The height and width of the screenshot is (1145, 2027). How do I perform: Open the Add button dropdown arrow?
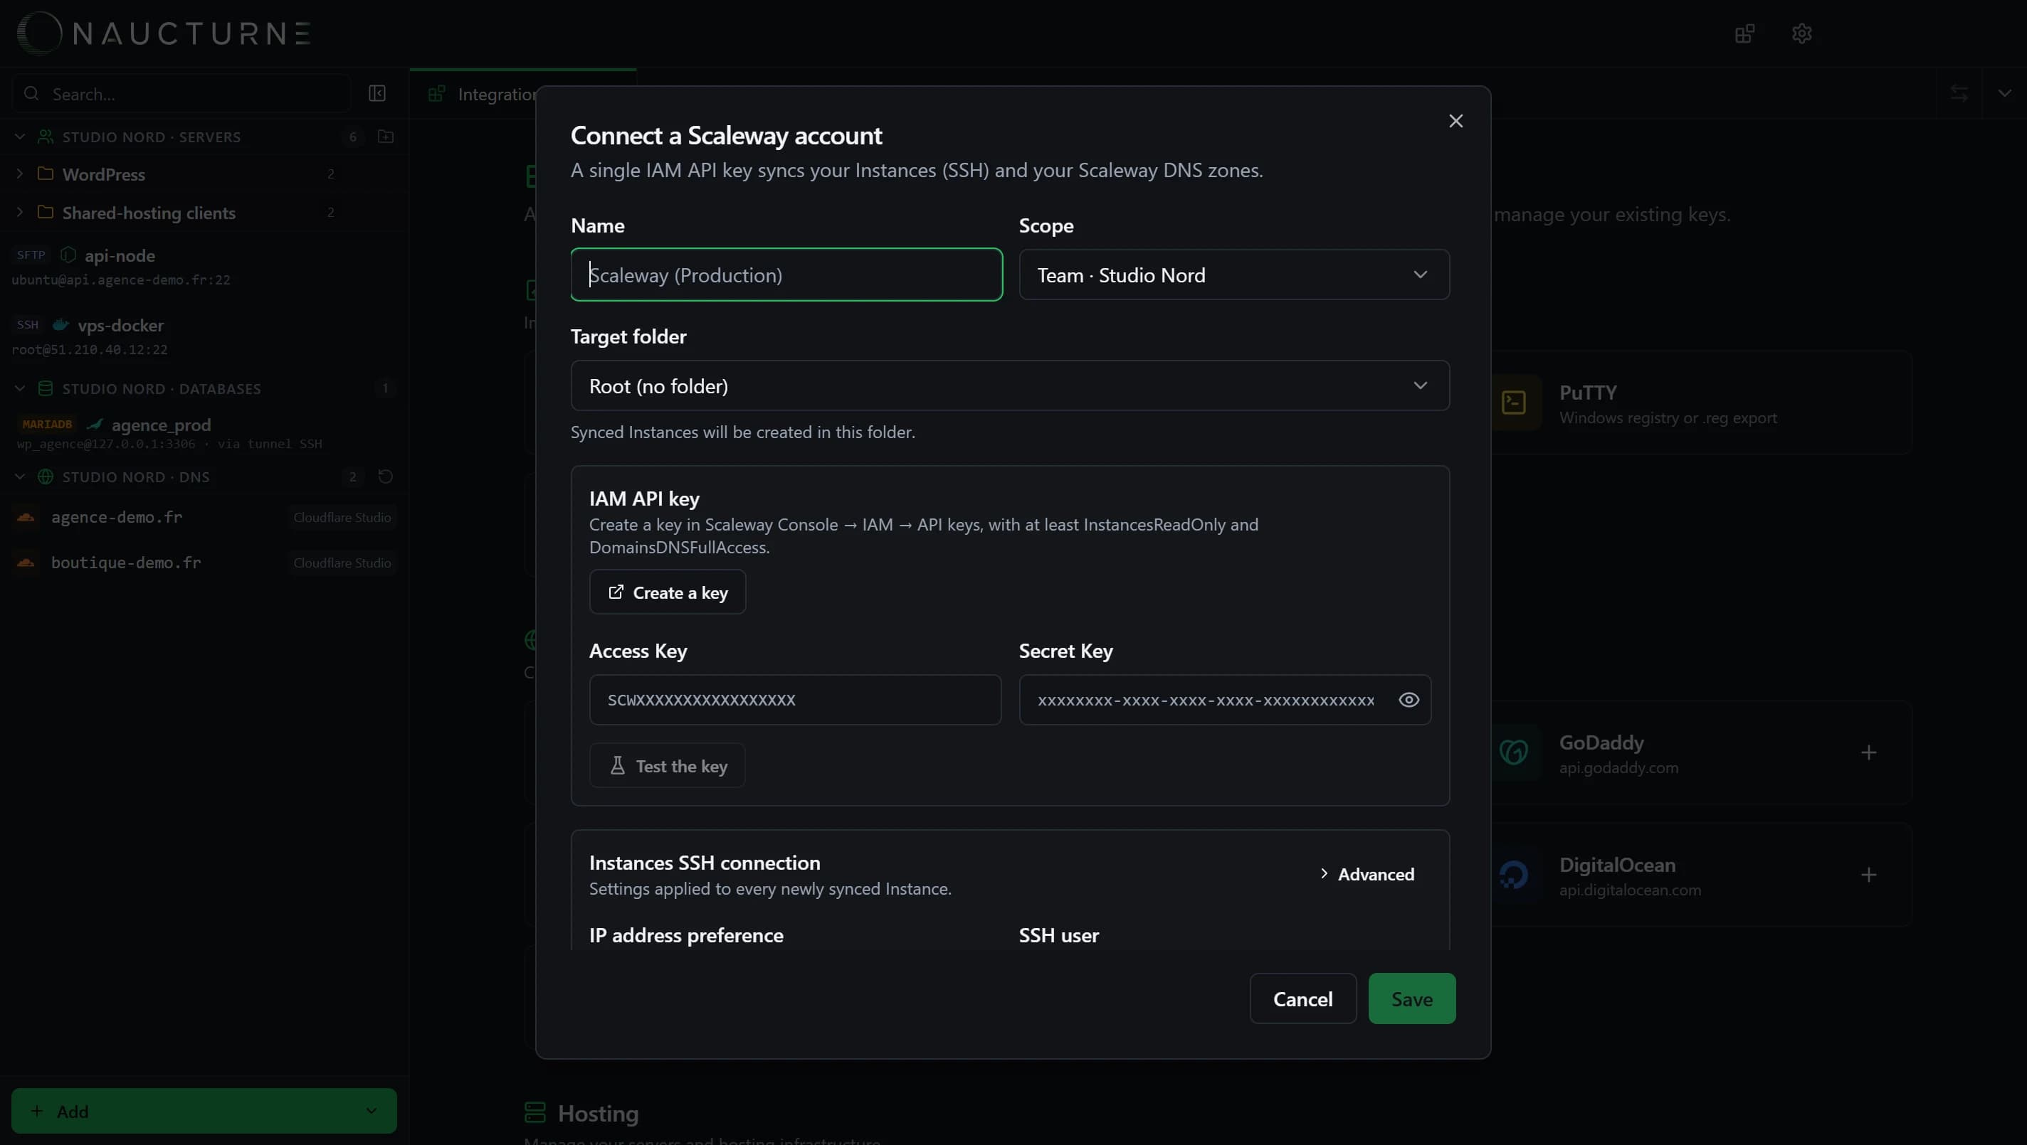[372, 1110]
